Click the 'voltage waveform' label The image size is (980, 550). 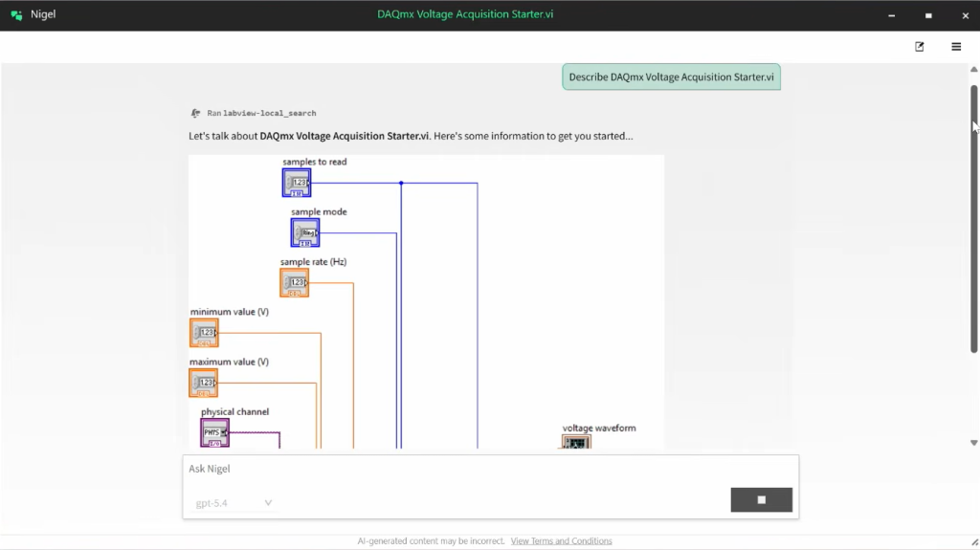point(599,429)
